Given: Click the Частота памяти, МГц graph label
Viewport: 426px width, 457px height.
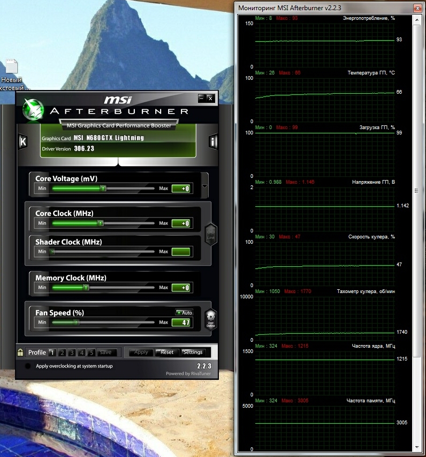Looking at the screenshot, I should (x=371, y=401).
